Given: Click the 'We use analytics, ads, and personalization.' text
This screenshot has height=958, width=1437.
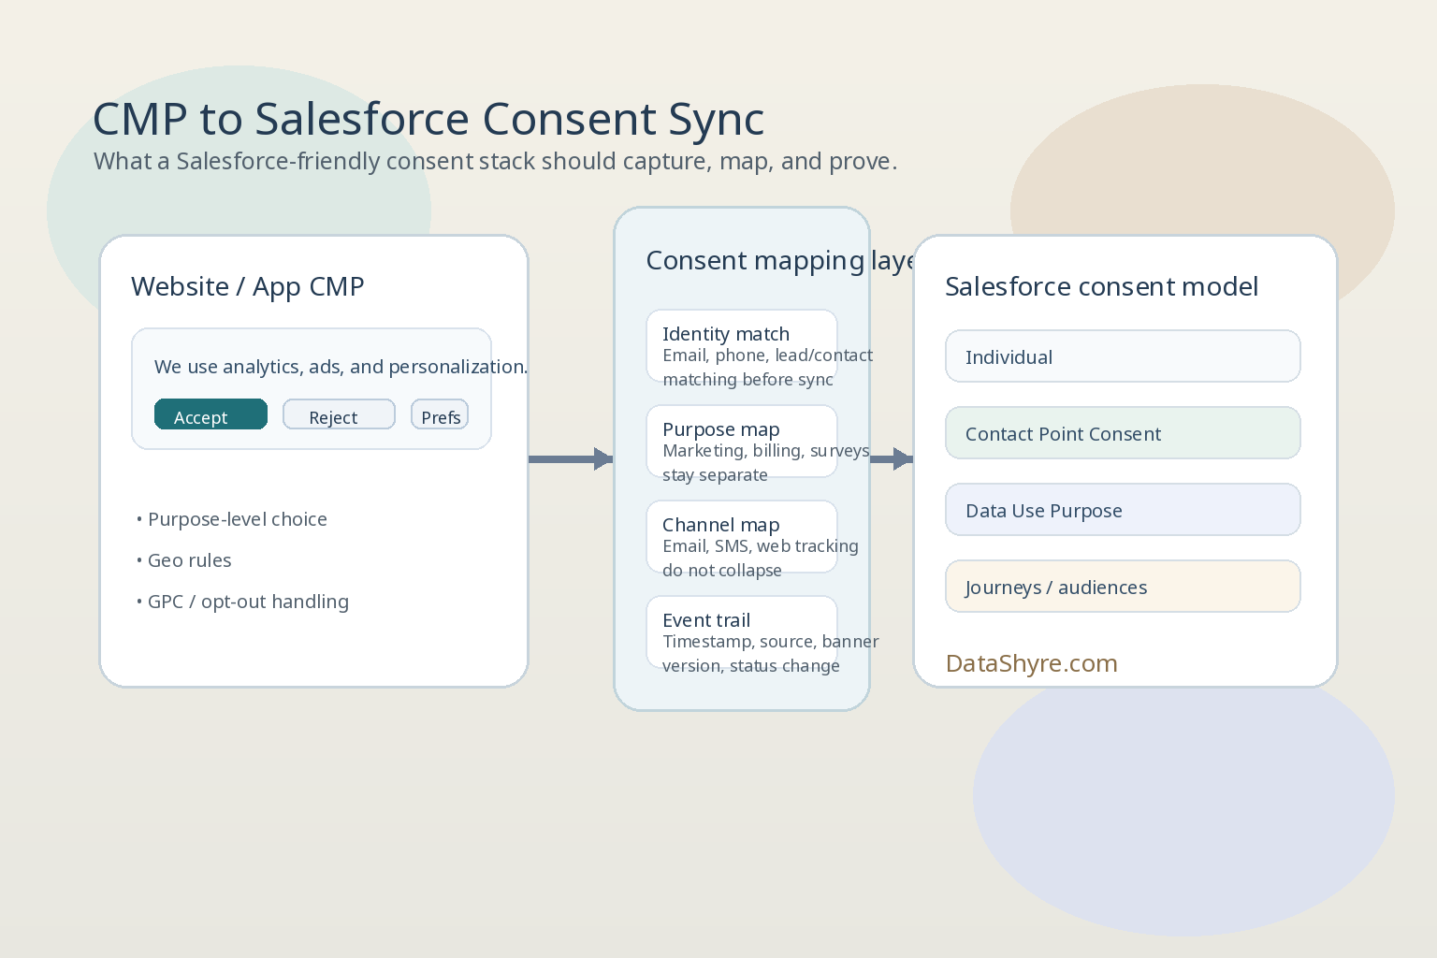Looking at the screenshot, I should (x=341, y=367).
